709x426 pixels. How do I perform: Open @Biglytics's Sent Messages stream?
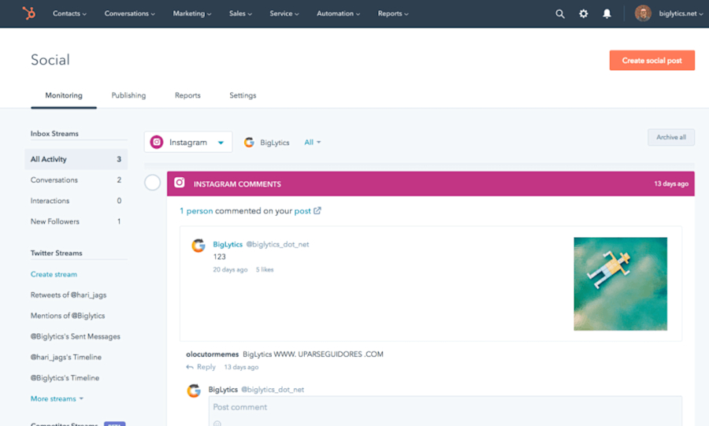pyautogui.click(x=76, y=336)
